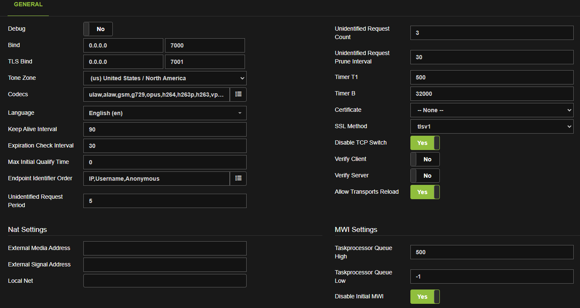Click the "Keep Alive Interval" label
Viewport: 580px width, 308px height.
32,129
